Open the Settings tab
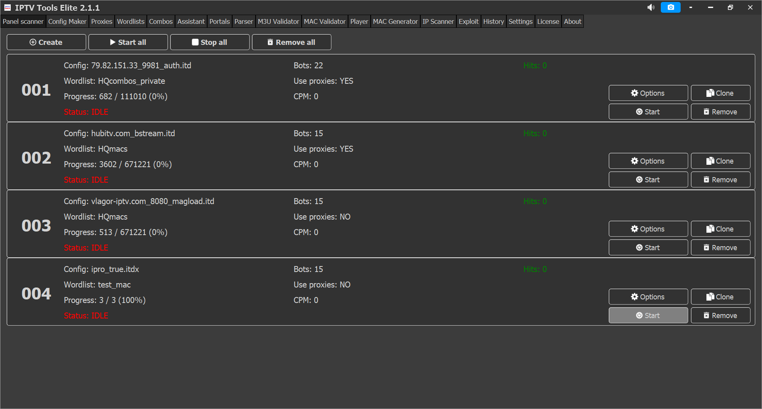 click(520, 21)
